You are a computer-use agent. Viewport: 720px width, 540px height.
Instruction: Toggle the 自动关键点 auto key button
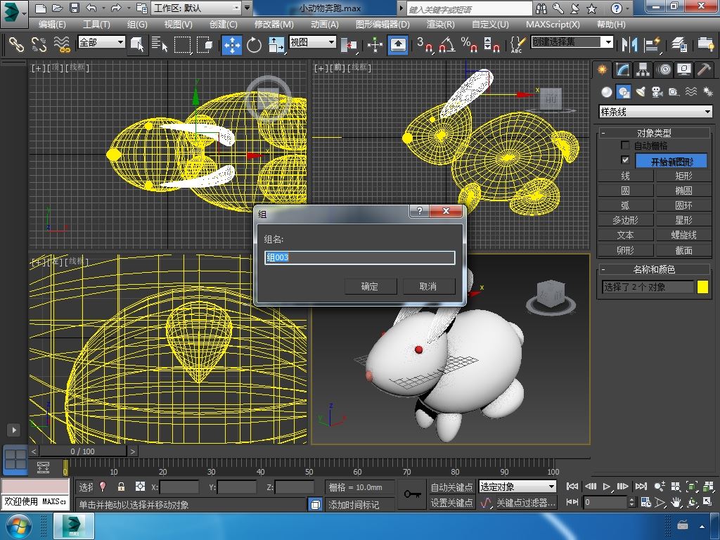click(452, 487)
